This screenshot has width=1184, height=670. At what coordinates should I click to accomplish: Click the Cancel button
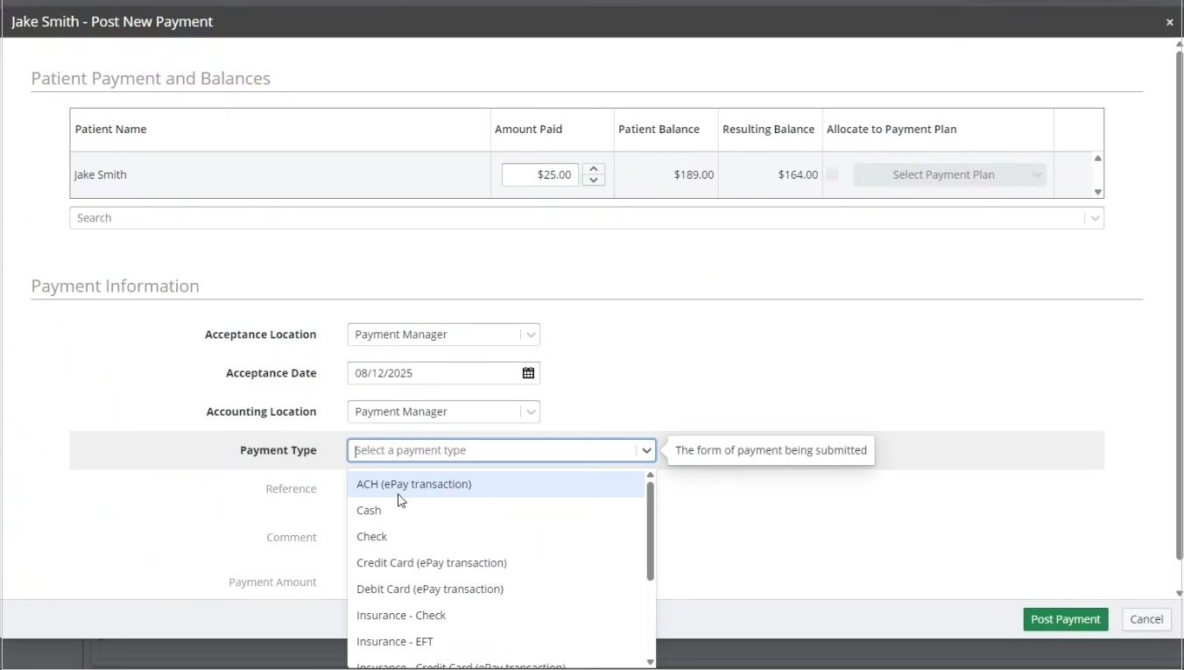tap(1145, 619)
